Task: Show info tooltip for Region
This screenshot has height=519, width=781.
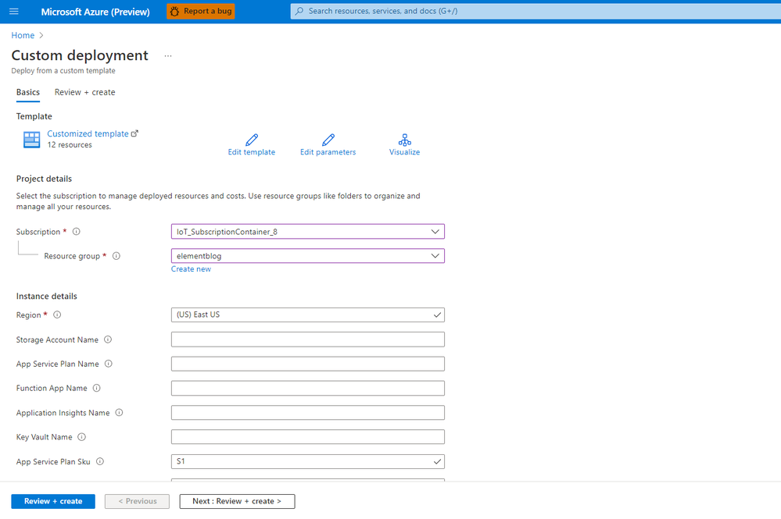Action: 57,315
